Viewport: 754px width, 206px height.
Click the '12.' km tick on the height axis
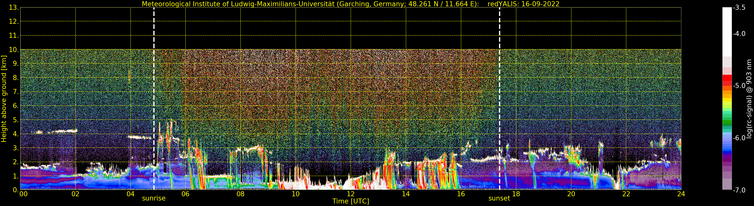[x=14, y=21]
